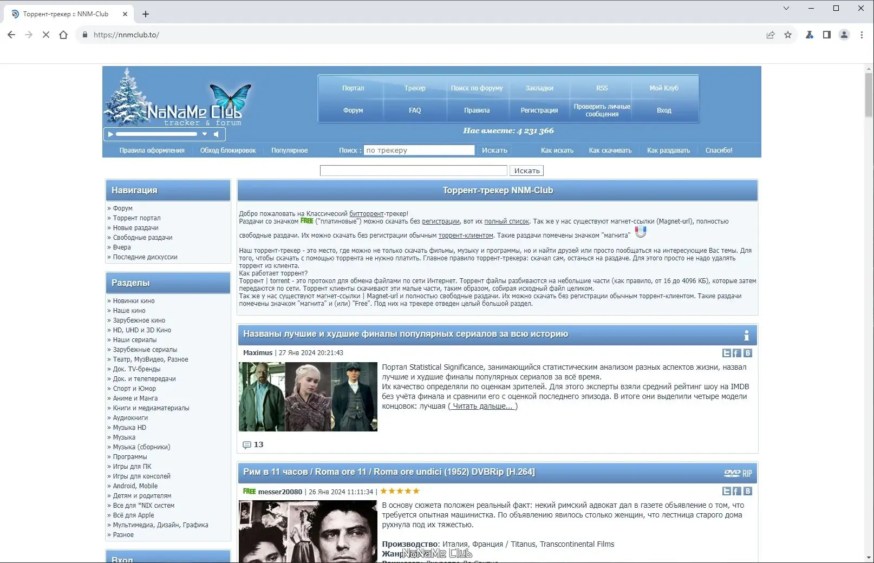The width and height of the screenshot is (874, 563).
Task: Go to the Регистрация page
Action: click(539, 110)
